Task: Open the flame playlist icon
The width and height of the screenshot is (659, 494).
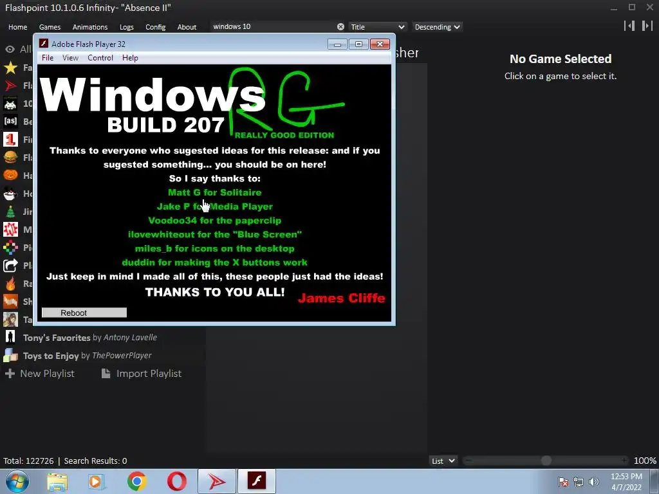Action: [10, 284]
